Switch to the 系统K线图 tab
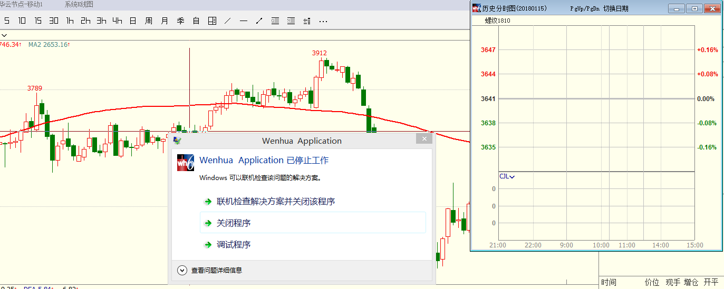 [x=79, y=4]
